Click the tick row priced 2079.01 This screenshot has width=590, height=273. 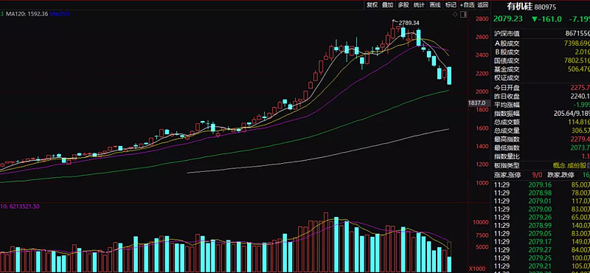(x=541, y=201)
